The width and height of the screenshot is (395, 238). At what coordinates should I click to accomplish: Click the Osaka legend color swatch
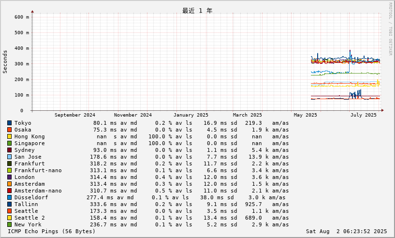9,130
